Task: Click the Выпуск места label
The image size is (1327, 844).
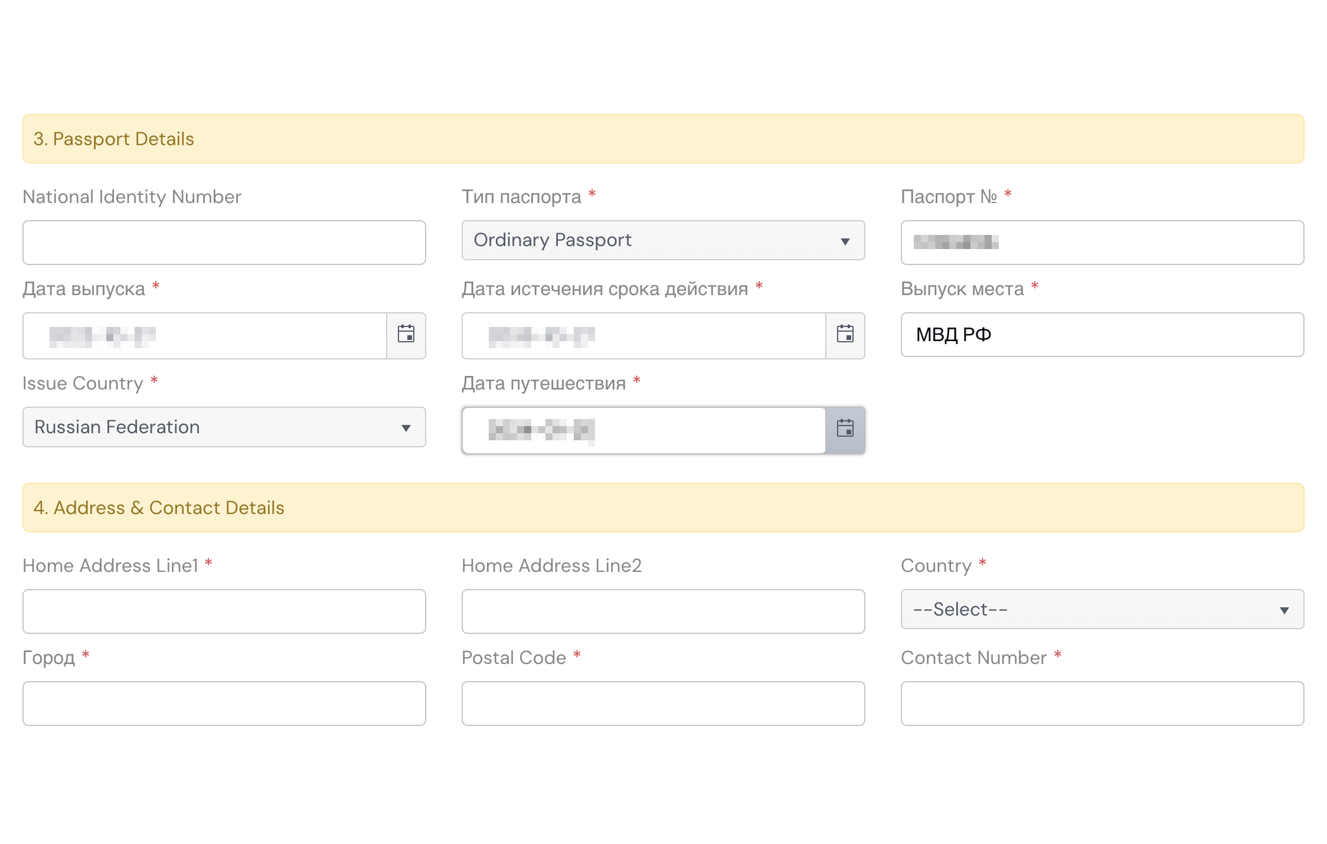Action: point(963,289)
